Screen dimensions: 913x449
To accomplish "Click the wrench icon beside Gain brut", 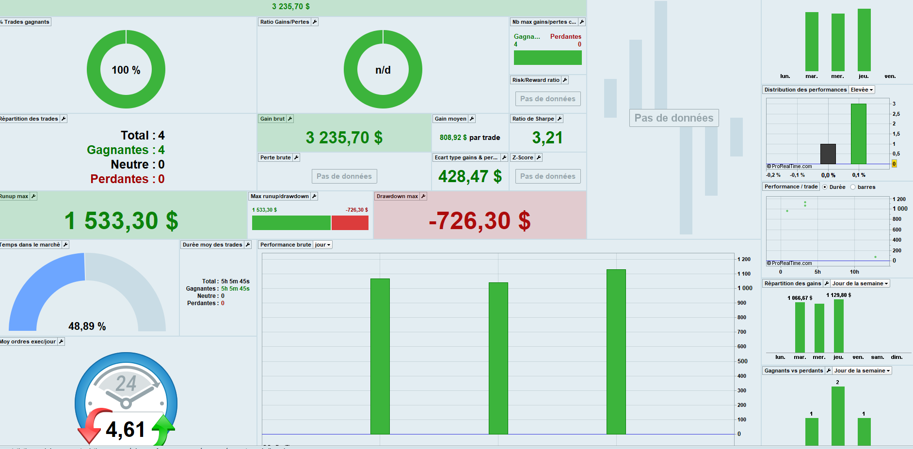I will coord(290,119).
